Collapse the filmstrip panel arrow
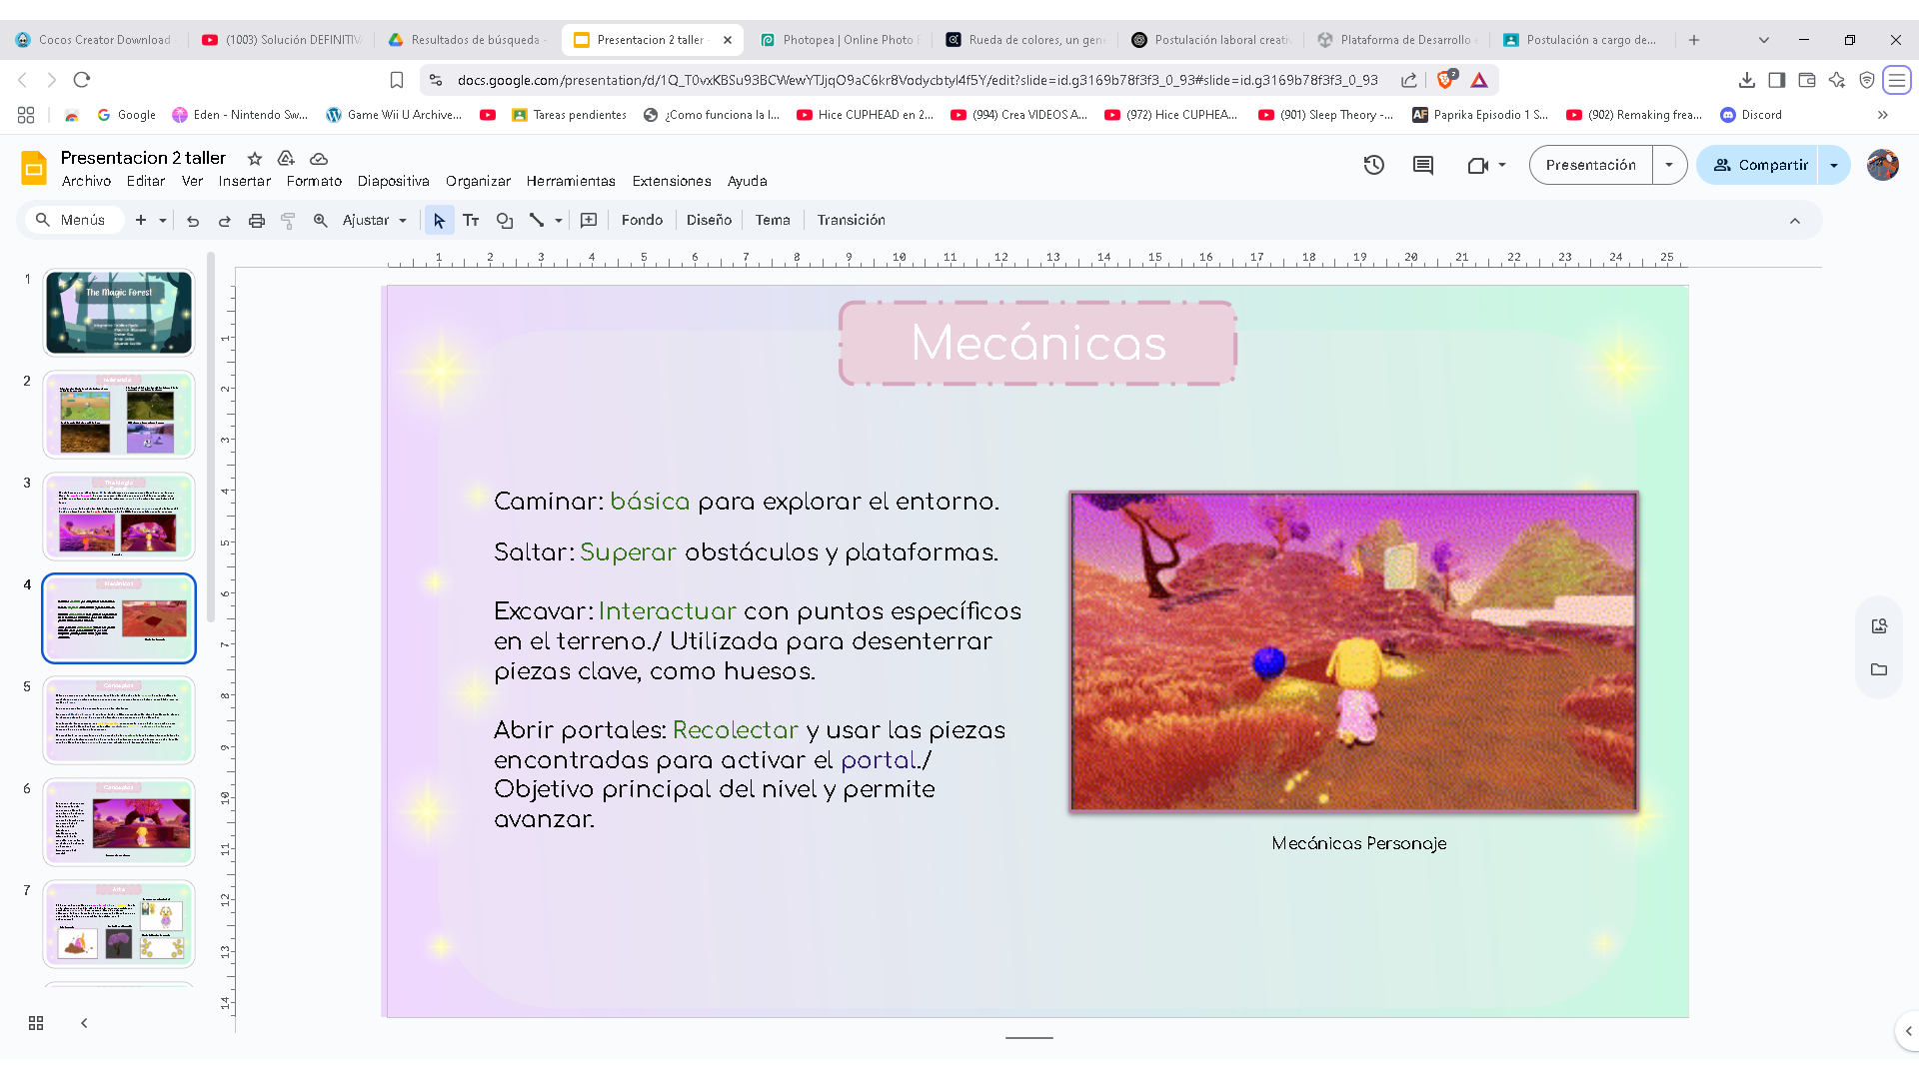Screen dimensions: 1919x1079 [x=84, y=1023]
